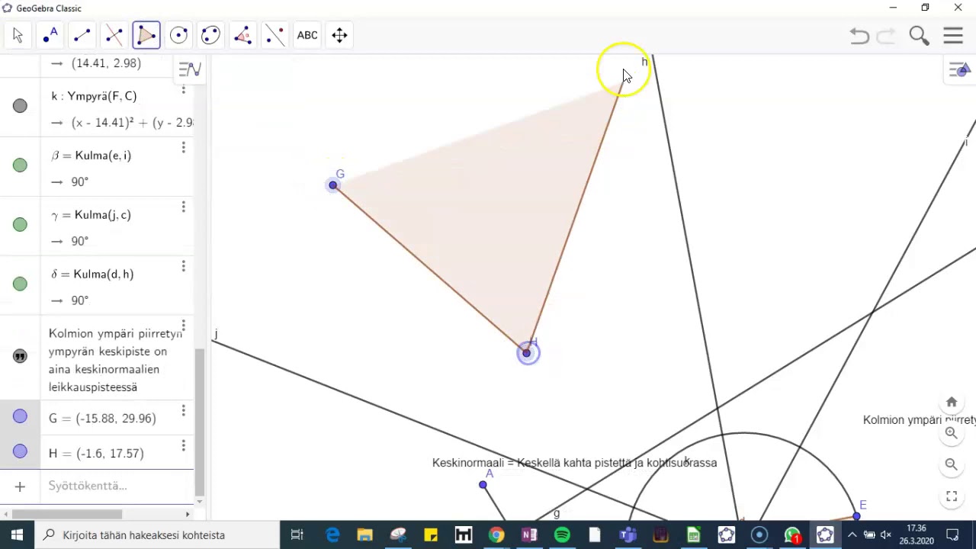The width and height of the screenshot is (976, 549).
Task: Toggle visibility of point H
Action: [20, 451]
